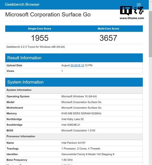
Task: Select the 1955 single-core score value
Action: click(x=40, y=38)
